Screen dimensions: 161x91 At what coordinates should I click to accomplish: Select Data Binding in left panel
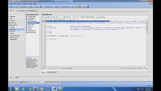coord(13,25)
